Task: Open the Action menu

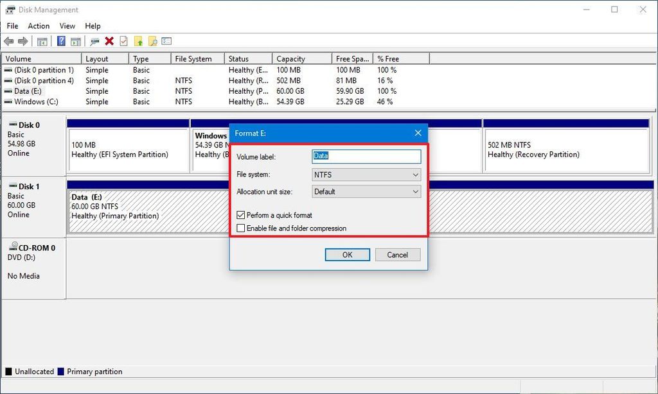Action: [39, 26]
